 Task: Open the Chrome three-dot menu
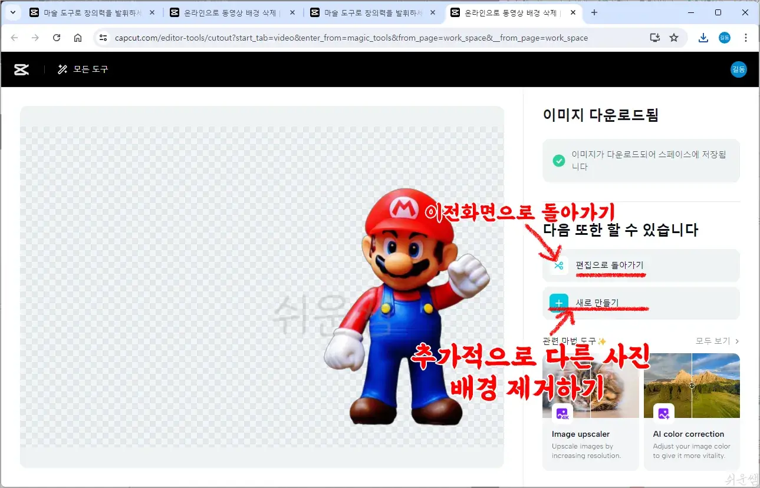(x=746, y=38)
